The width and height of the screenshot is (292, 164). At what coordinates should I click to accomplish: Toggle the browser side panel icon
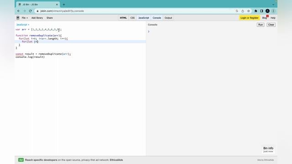click(x=261, y=11)
